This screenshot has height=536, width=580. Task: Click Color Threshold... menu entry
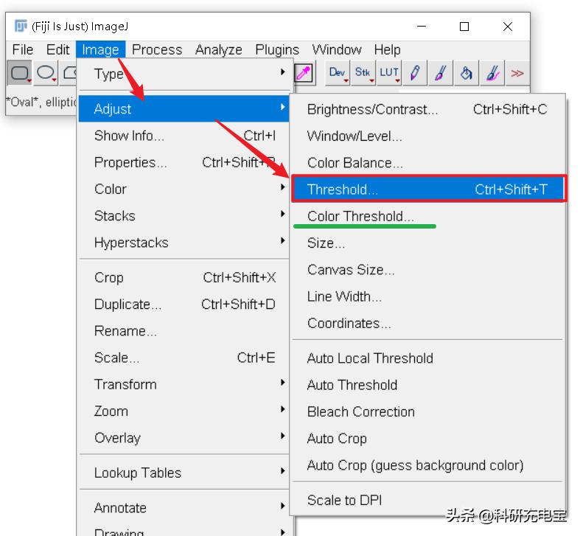point(428,216)
